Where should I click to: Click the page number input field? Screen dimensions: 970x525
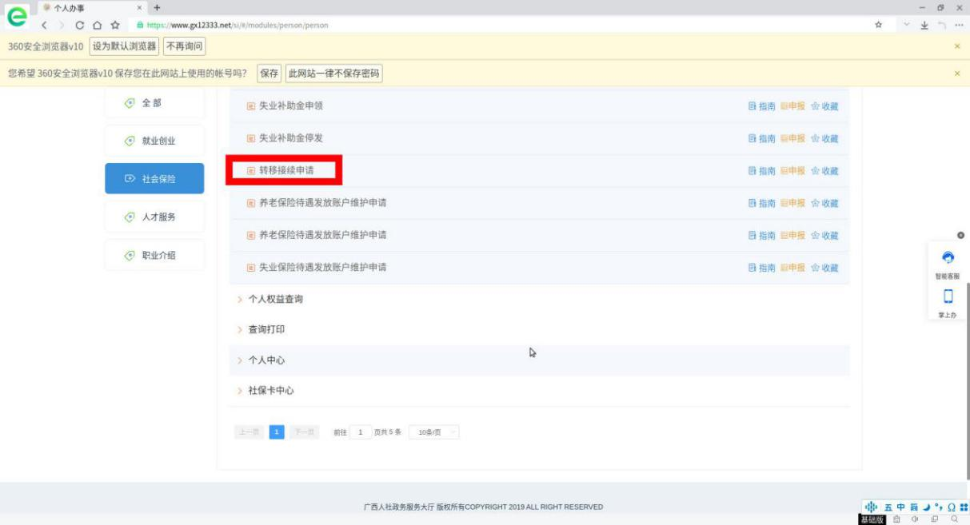[x=360, y=432]
